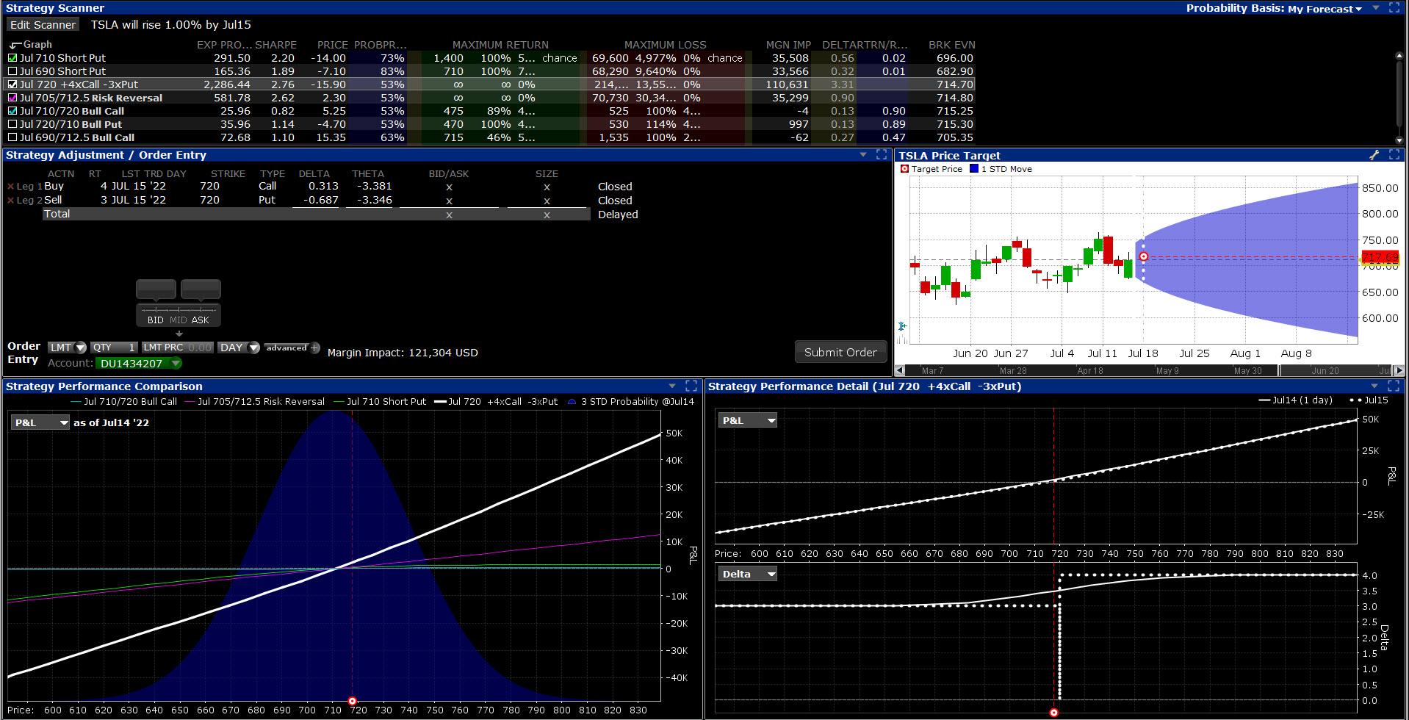Image resolution: width=1409 pixels, height=720 pixels.
Task: Click red target price marker on candlestick chart
Action: pos(1143,256)
